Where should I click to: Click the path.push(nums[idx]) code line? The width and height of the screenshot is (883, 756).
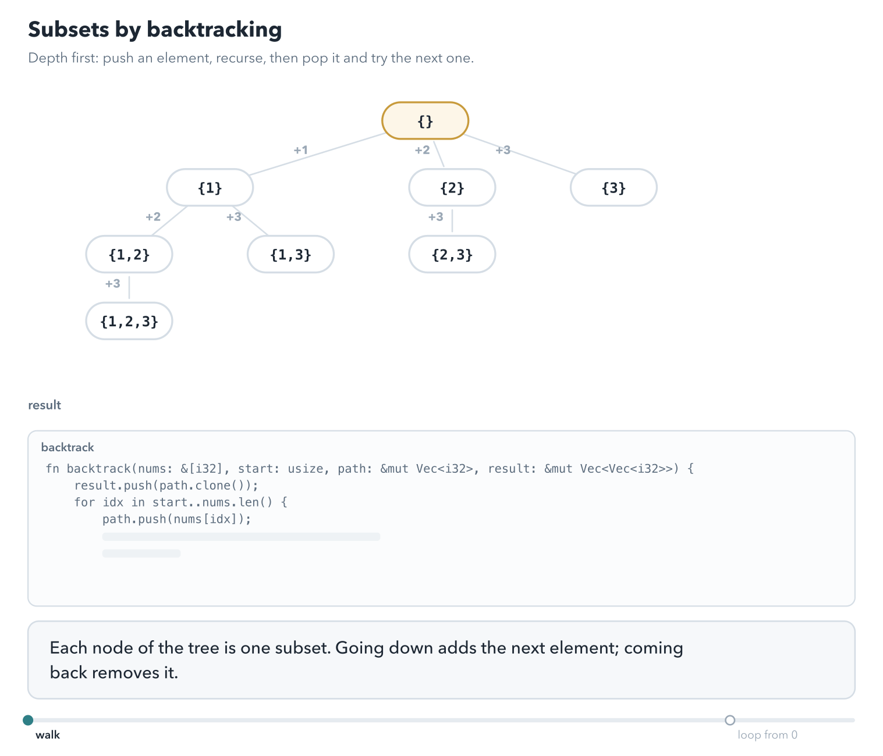[177, 519]
